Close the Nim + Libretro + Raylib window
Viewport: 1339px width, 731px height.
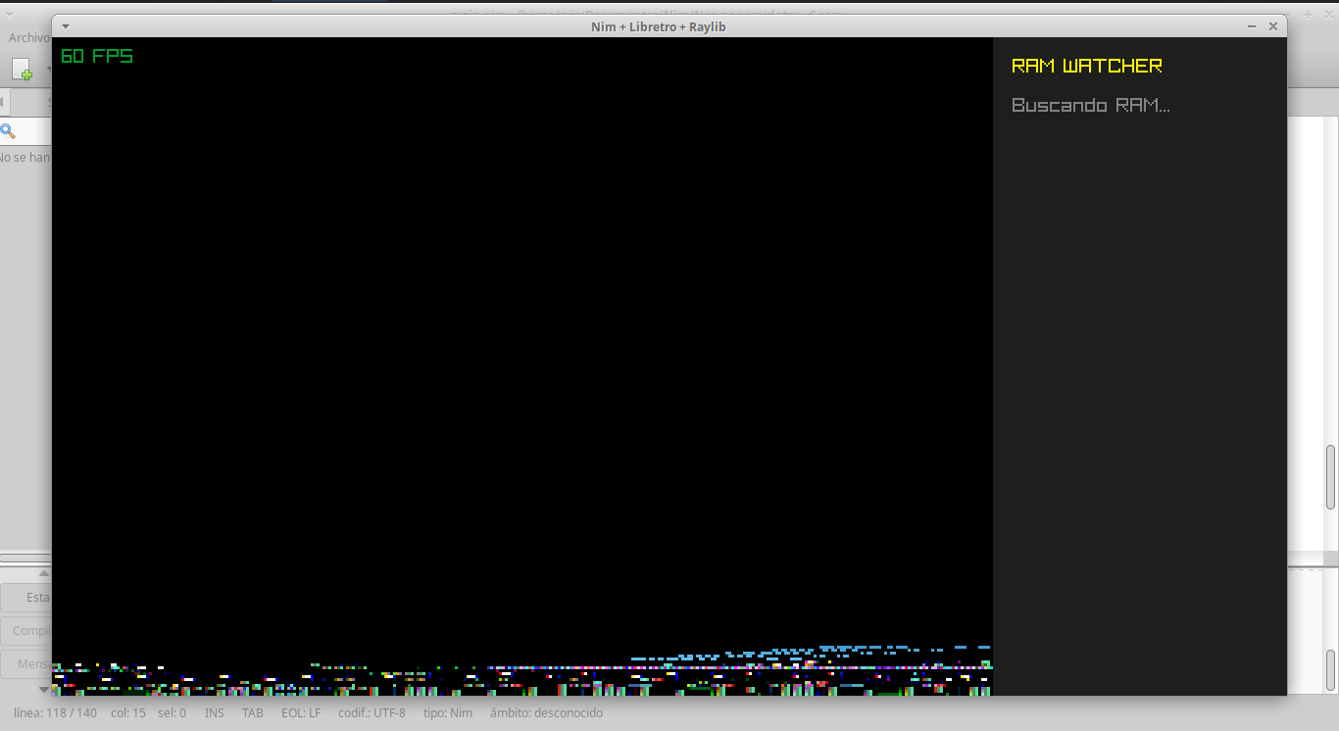[1273, 26]
